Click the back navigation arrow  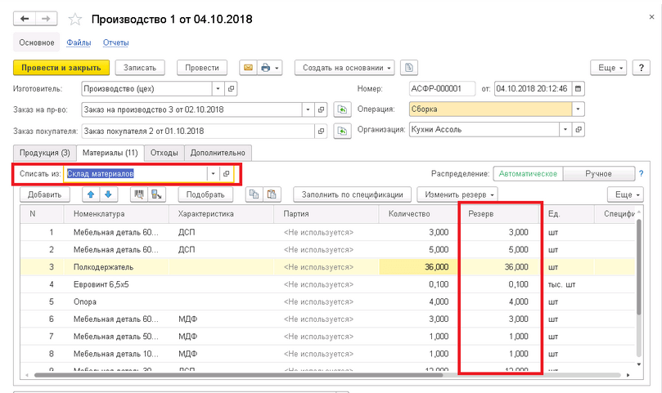[25, 18]
